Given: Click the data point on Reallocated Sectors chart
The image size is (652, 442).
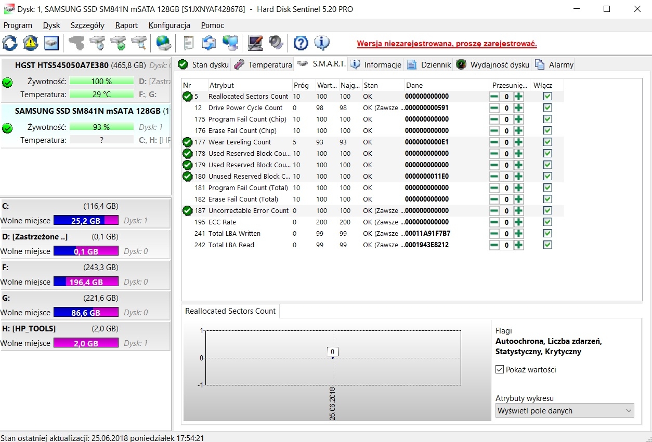Looking at the screenshot, I should pyautogui.click(x=333, y=358).
